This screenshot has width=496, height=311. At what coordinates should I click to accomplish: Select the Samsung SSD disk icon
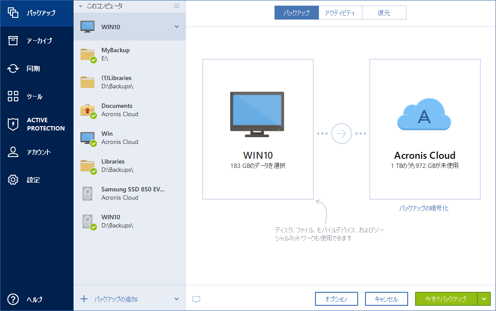87,194
